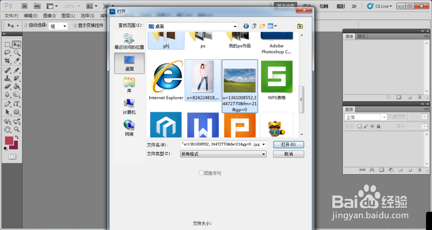432x230 pixels.
Task: Toggle lock all padlock icon
Action: (x=378, y=126)
